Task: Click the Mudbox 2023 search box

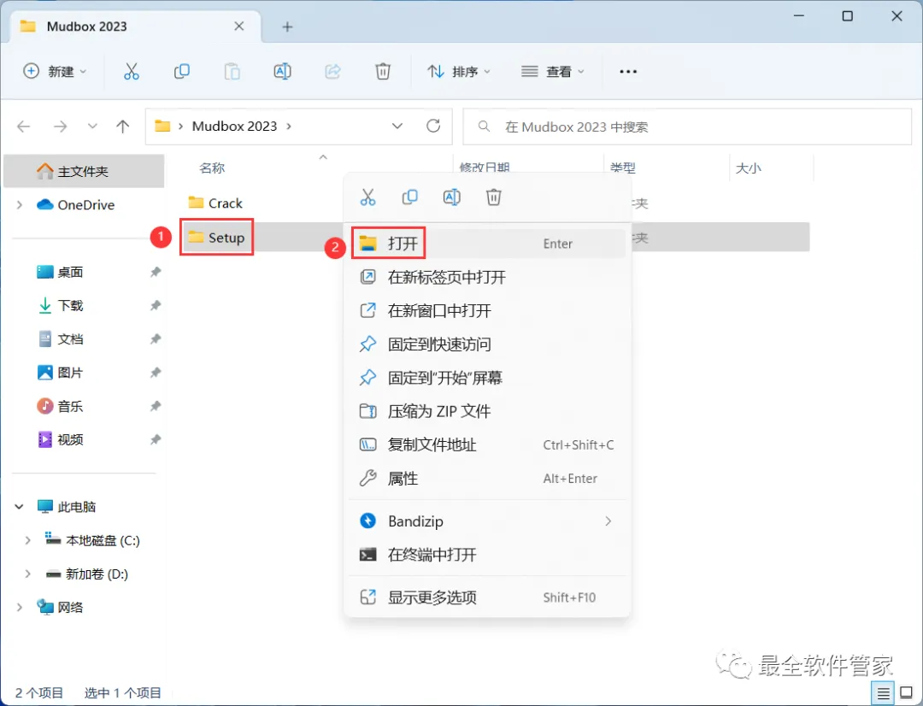Action: [x=687, y=126]
